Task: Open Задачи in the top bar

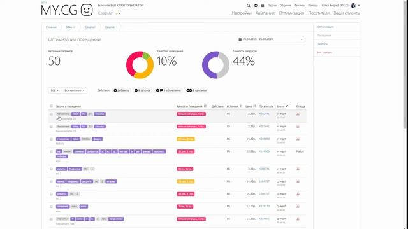Action: point(272,6)
